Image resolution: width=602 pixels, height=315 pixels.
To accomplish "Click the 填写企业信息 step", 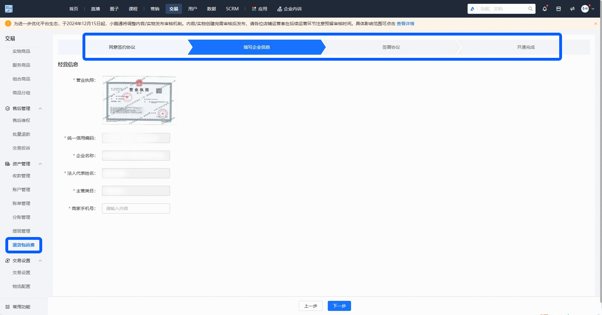I will 257,47.
